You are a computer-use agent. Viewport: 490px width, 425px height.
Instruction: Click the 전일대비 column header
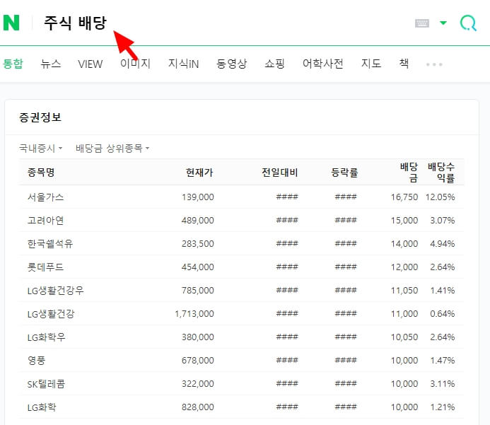tap(280, 172)
